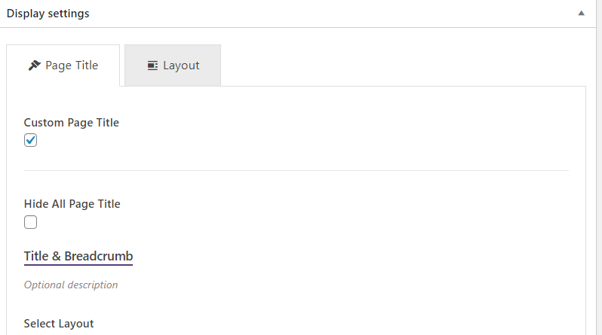Click the Title & Breadcrumb heading
The image size is (602, 335).
point(78,256)
